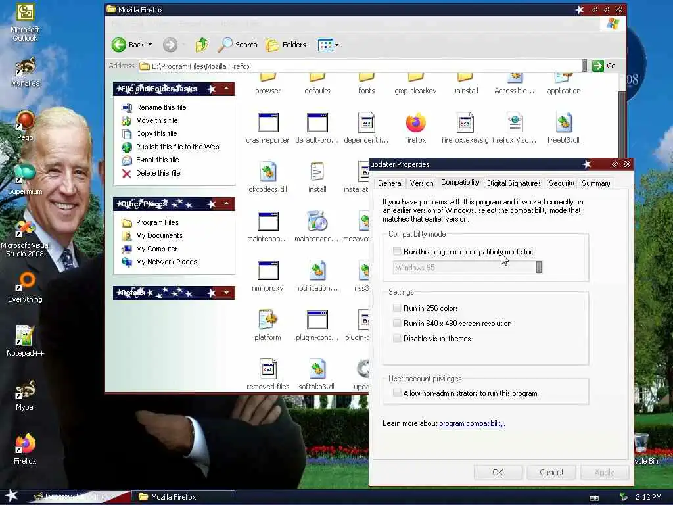Click the Forward navigation arrow
673x505 pixels.
pyautogui.click(x=170, y=45)
